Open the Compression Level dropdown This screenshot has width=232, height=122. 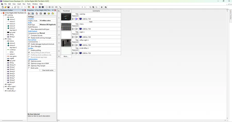coord(47,33)
